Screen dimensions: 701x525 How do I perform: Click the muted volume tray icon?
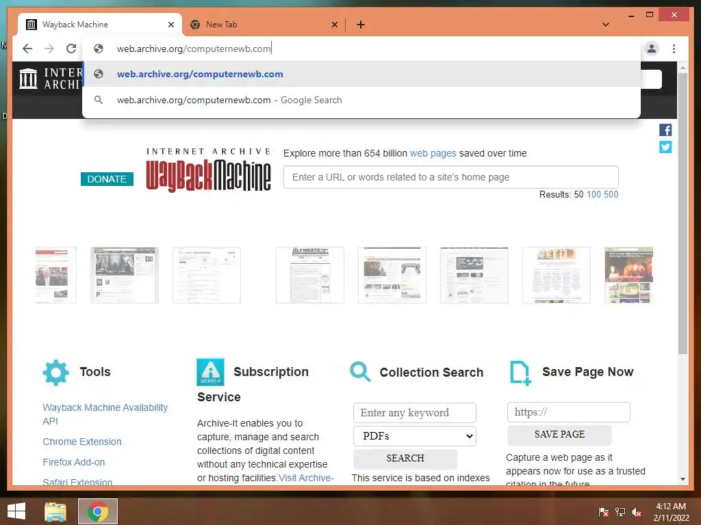tap(637, 512)
